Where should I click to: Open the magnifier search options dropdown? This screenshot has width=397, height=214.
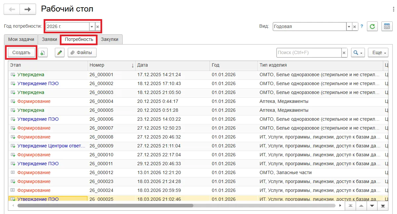358,53
